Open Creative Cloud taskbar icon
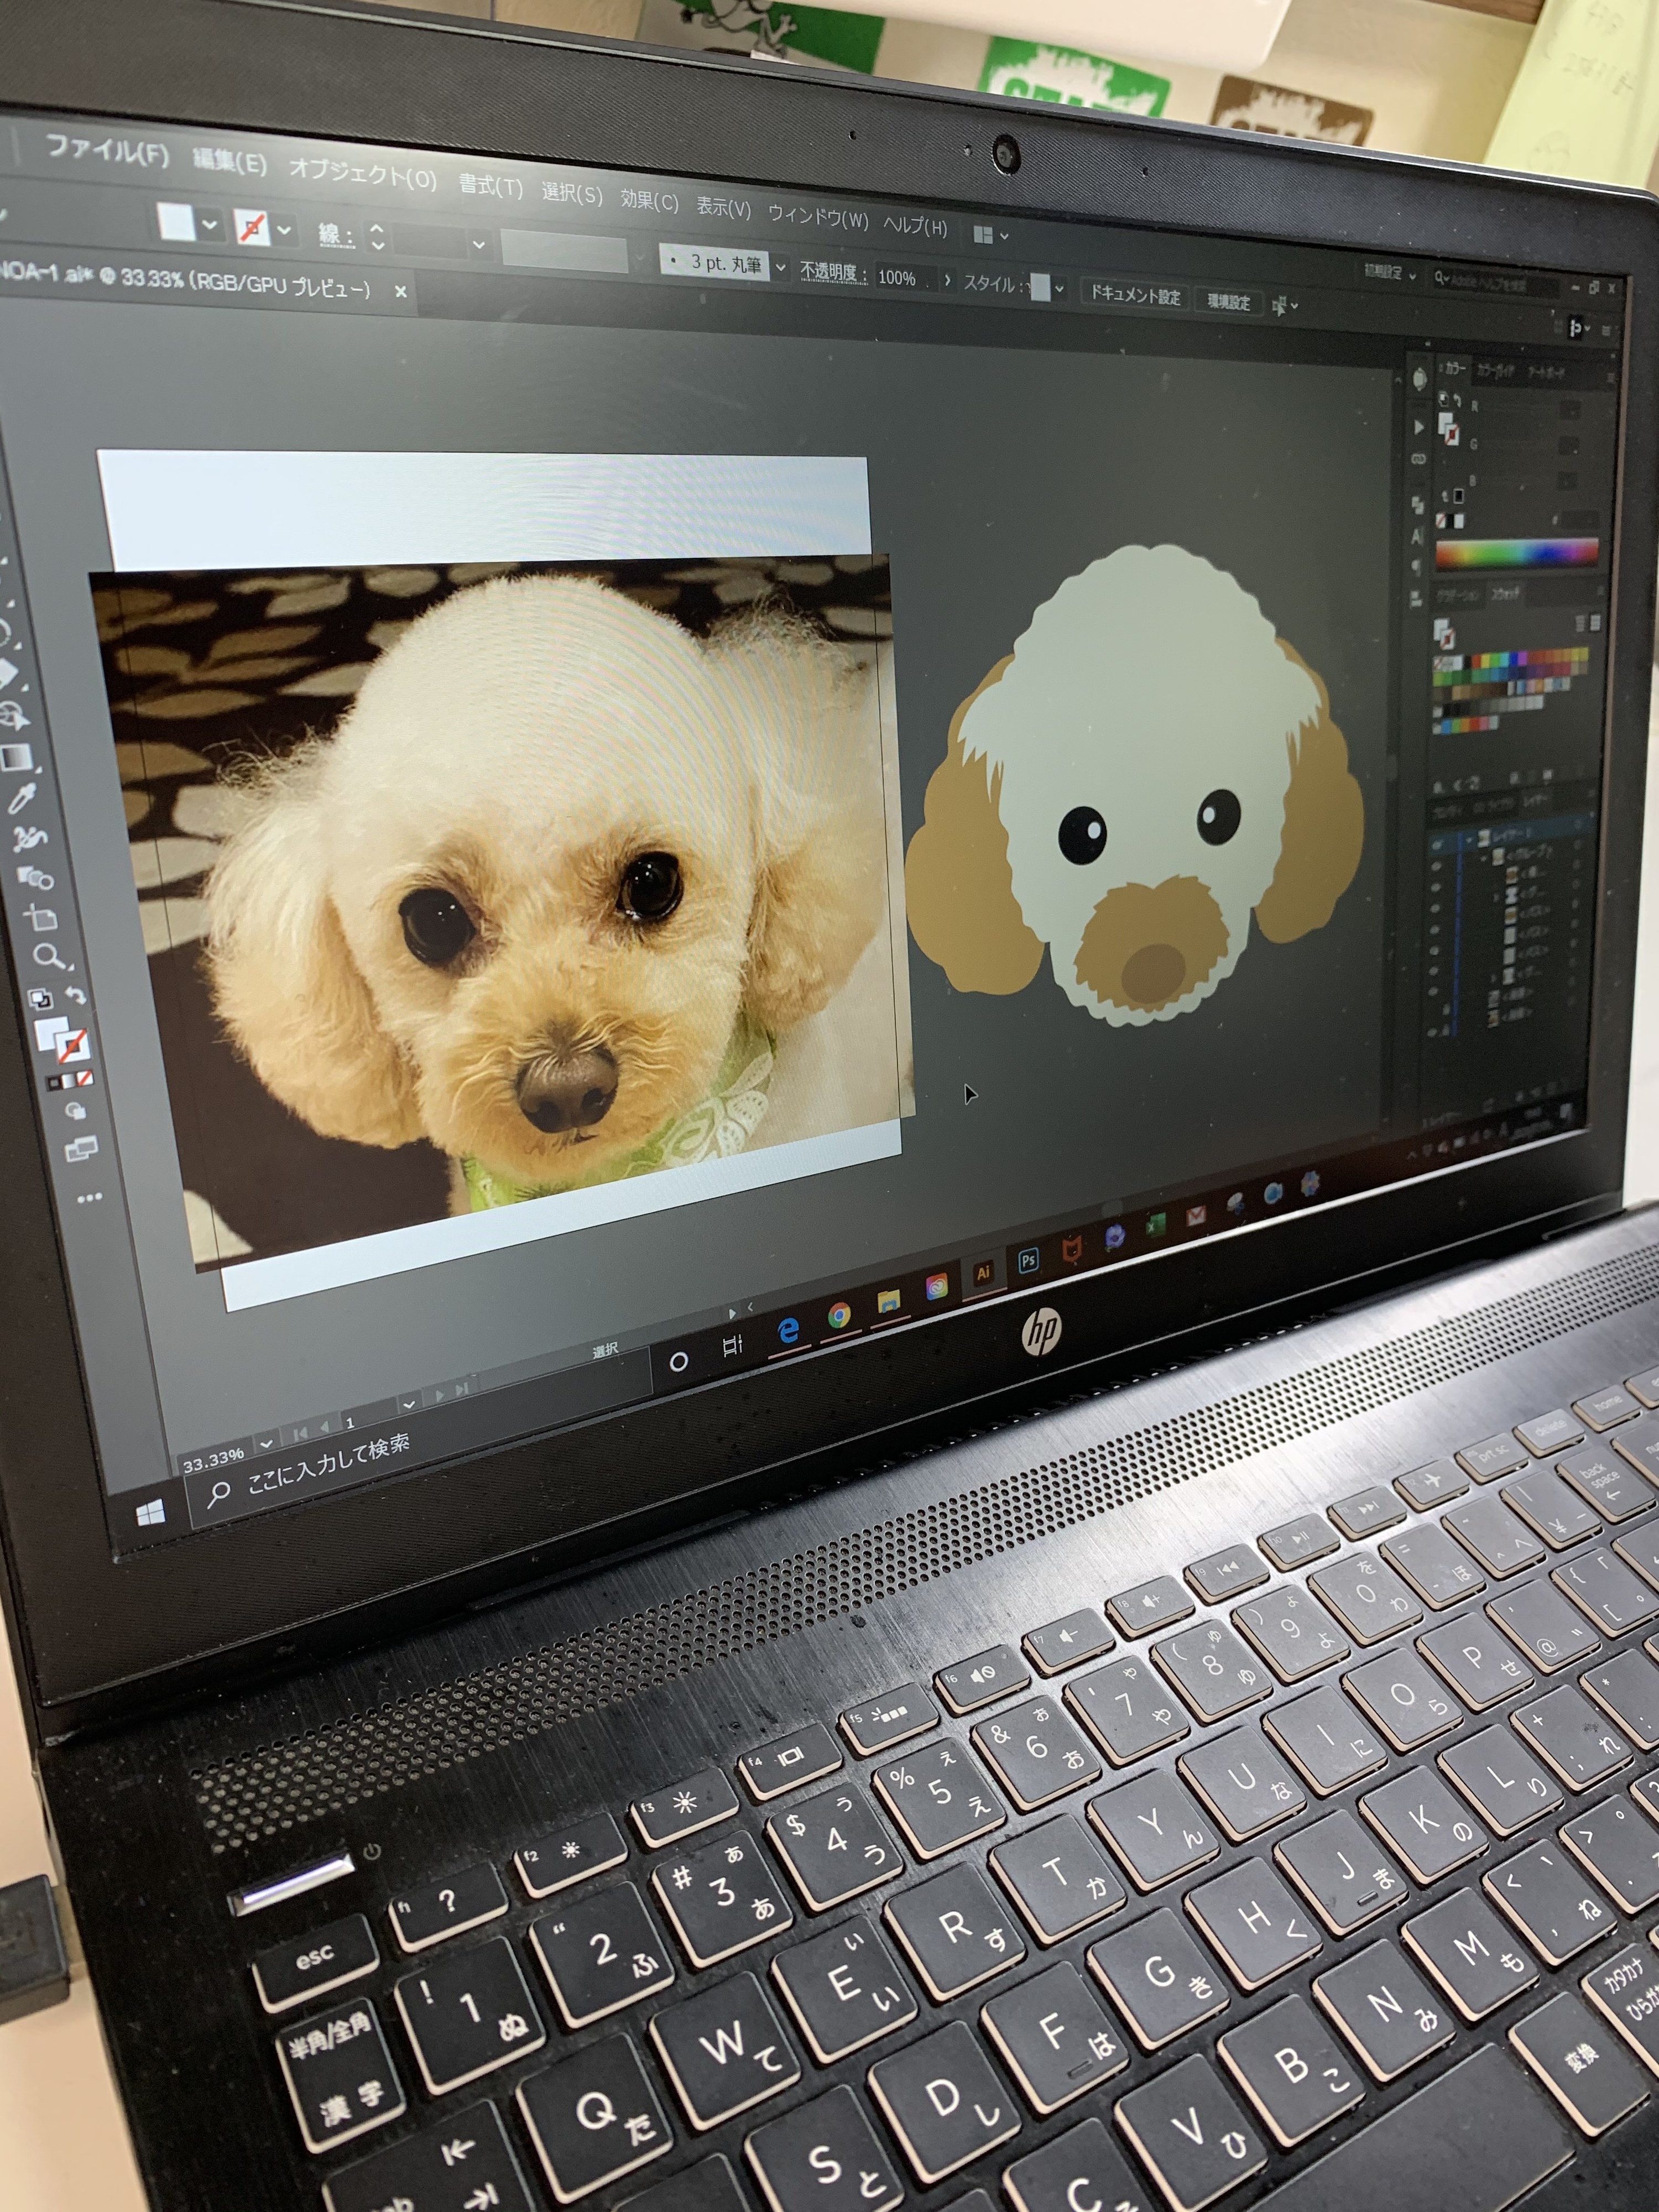The width and height of the screenshot is (1659, 2212). tap(936, 1288)
